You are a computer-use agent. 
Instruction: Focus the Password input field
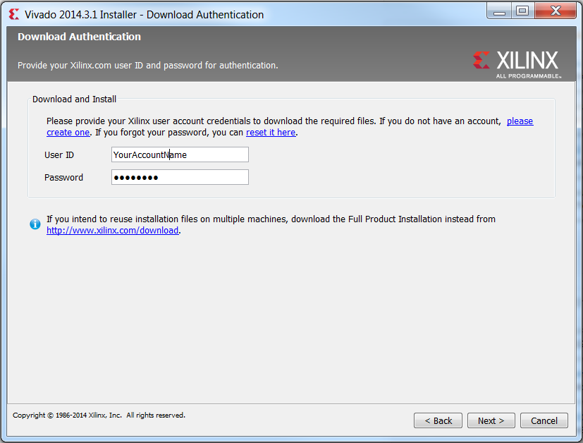pyautogui.click(x=180, y=178)
